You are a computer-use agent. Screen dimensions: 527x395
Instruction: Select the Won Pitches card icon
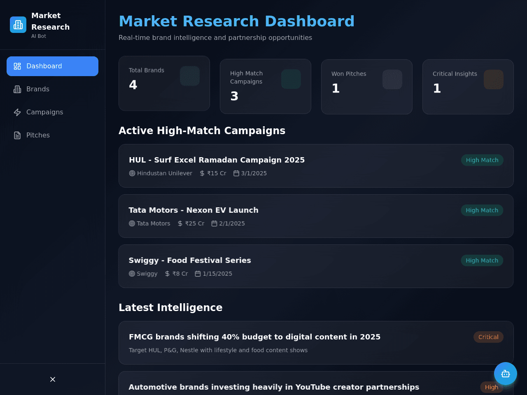click(x=392, y=79)
